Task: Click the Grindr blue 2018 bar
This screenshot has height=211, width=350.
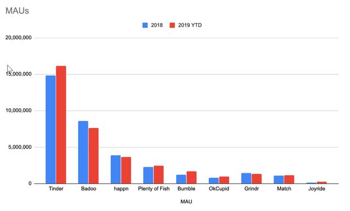Action: pyautogui.click(x=246, y=178)
